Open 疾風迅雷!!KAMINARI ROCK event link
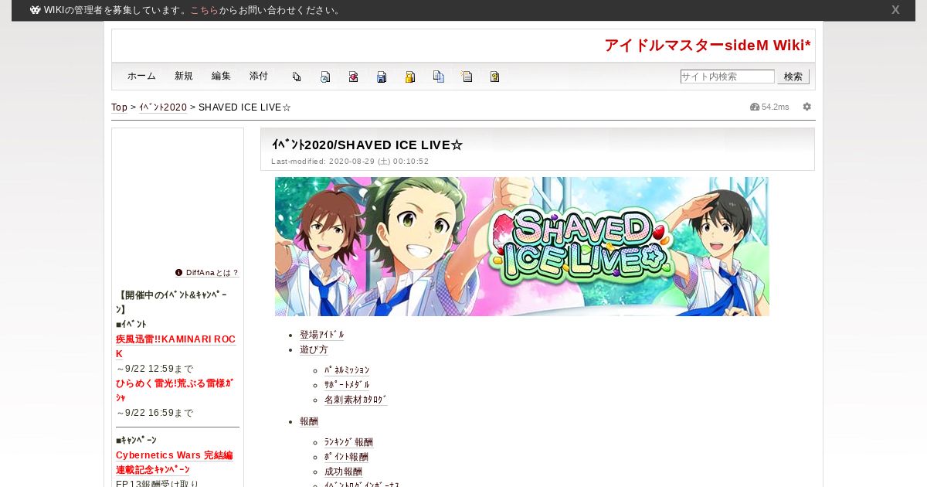Image resolution: width=927 pixels, height=487 pixels. click(x=175, y=346)
